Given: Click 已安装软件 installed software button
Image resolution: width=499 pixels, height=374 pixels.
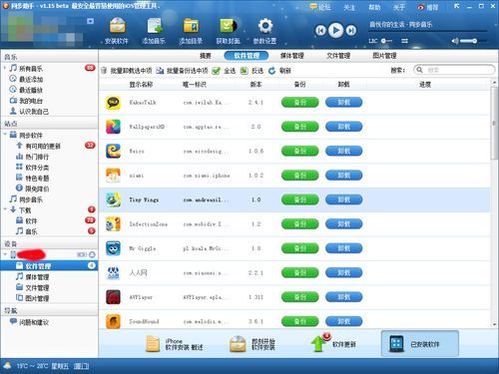Looking at the screenshot, I should [420, 344].
